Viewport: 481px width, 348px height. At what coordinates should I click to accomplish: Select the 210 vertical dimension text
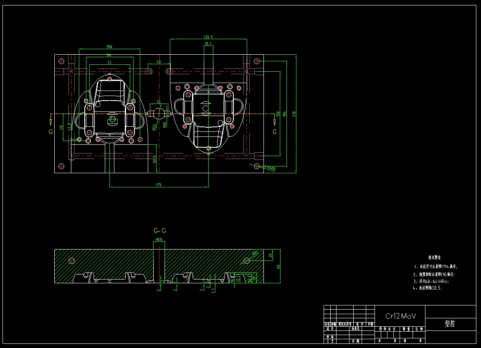tap(294, 114)
